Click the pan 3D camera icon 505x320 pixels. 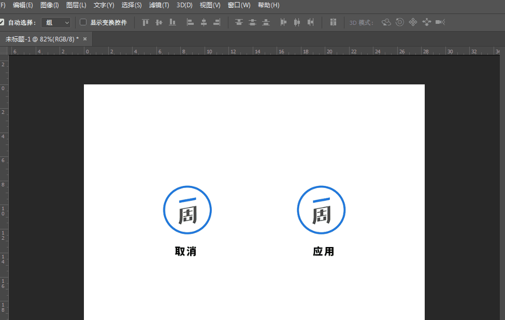click(x=413, y=22)
